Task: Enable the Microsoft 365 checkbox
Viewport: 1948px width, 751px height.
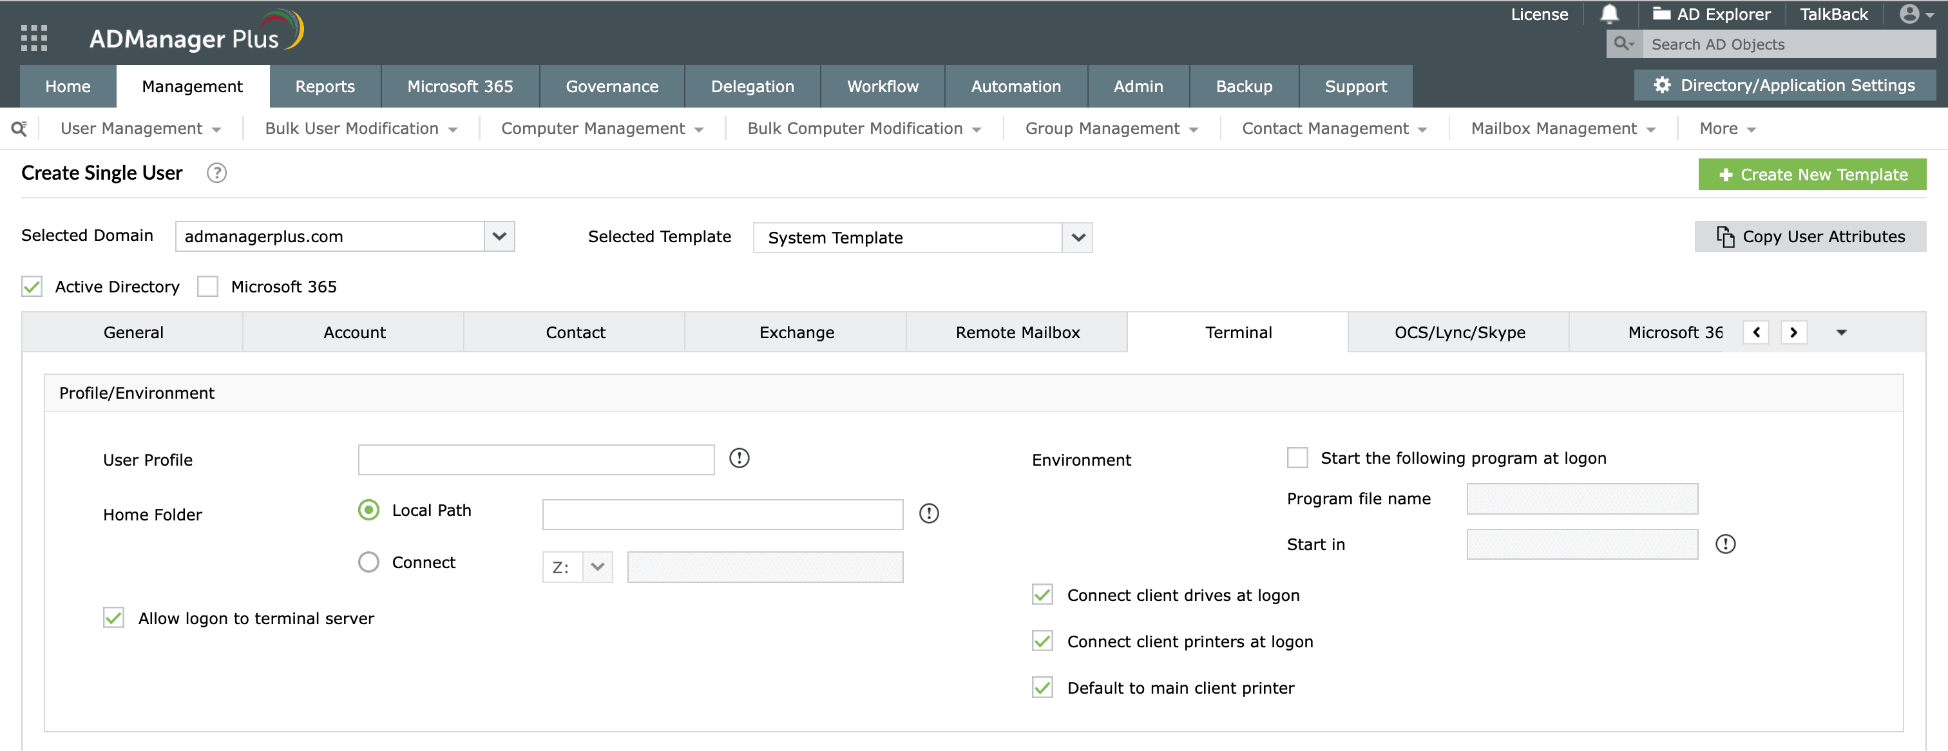Action: [208, 287]
